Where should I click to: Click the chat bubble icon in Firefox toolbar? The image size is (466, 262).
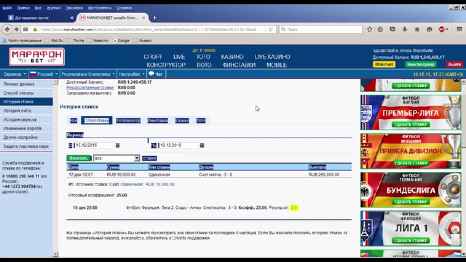click(429, 29)
